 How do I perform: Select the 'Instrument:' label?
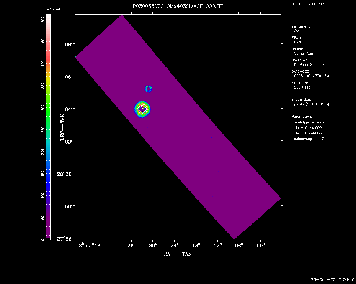[301, 26]
